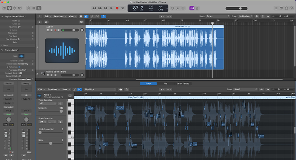Open the Drag No Overlap dropdown
The width and height of the screenshot is (296, 160).
[245, 16]
